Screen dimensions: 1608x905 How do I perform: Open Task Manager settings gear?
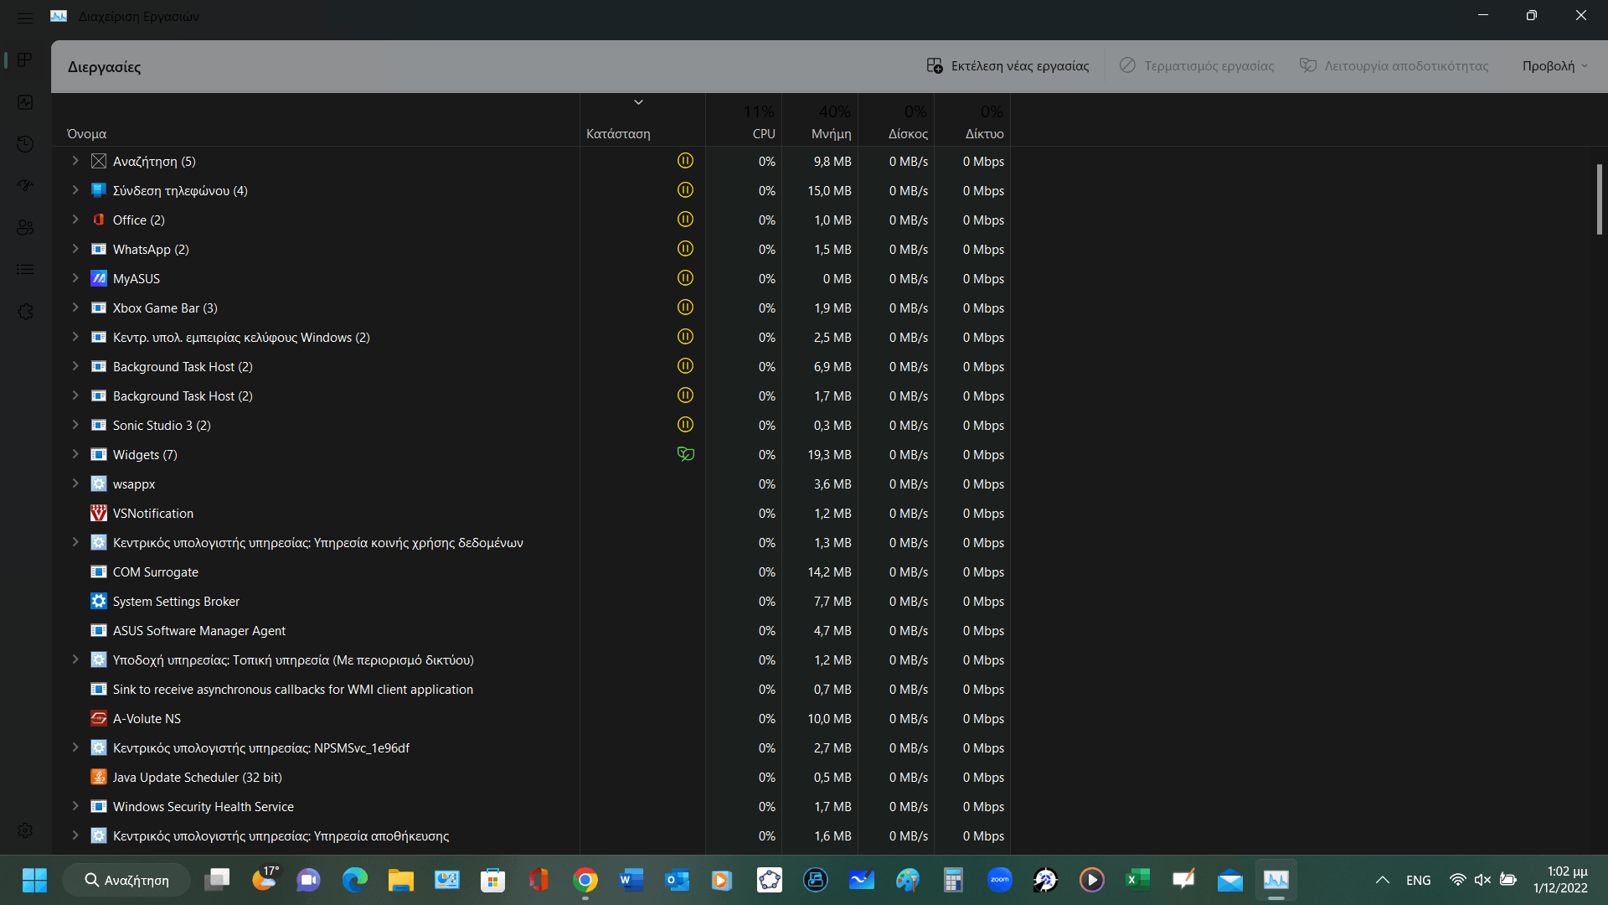point(25,830)
